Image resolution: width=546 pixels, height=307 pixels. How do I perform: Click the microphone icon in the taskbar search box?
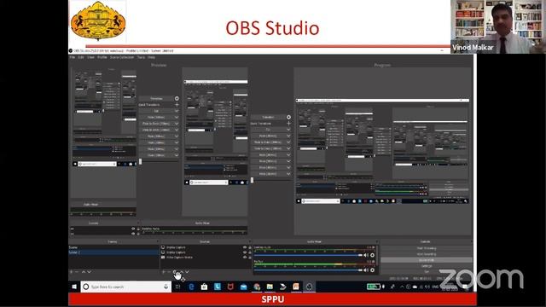coord(166,287)
